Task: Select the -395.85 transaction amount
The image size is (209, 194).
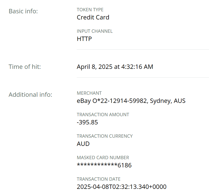Action: tap(87, 122)
